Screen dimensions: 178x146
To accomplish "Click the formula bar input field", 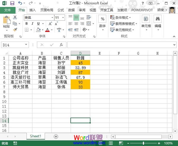I will (x=120, y=45).
